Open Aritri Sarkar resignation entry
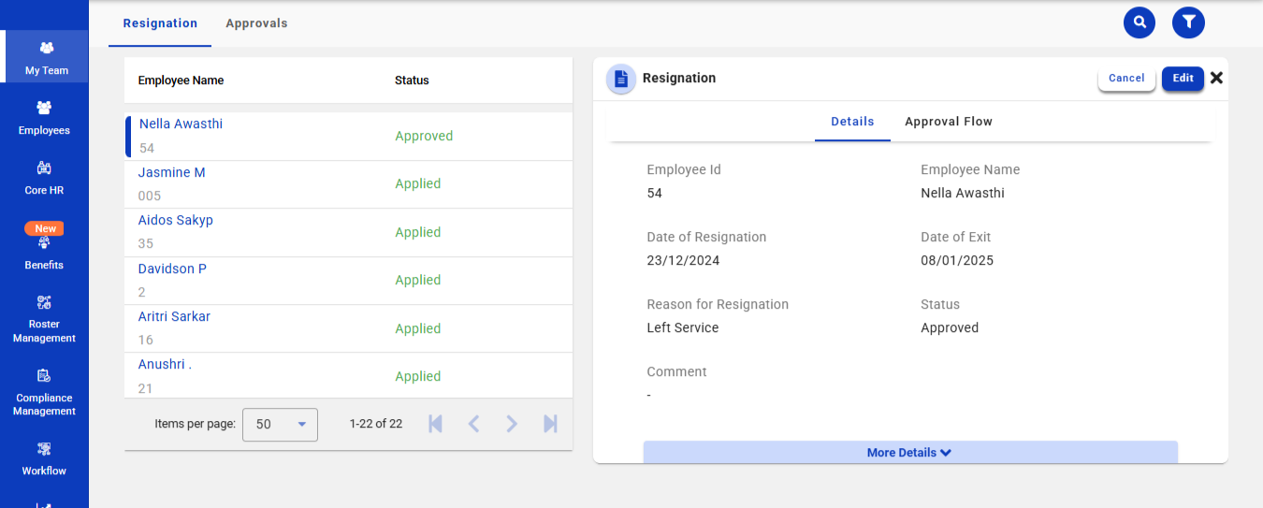1263x508 pixels. [x=174, y=317]
